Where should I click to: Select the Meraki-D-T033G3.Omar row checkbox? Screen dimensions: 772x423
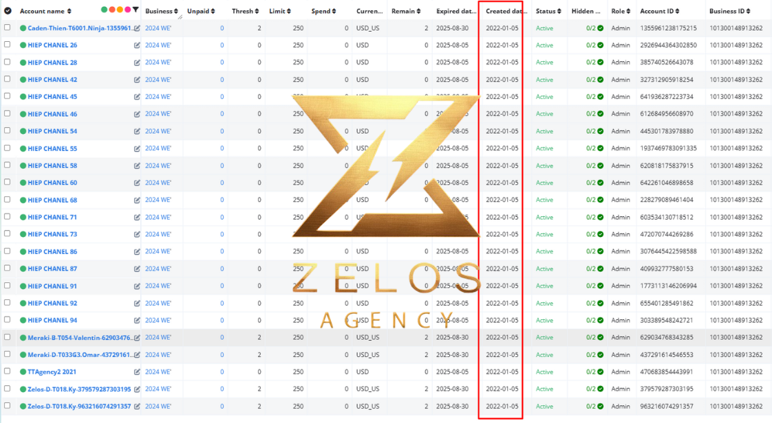(8, 354)
